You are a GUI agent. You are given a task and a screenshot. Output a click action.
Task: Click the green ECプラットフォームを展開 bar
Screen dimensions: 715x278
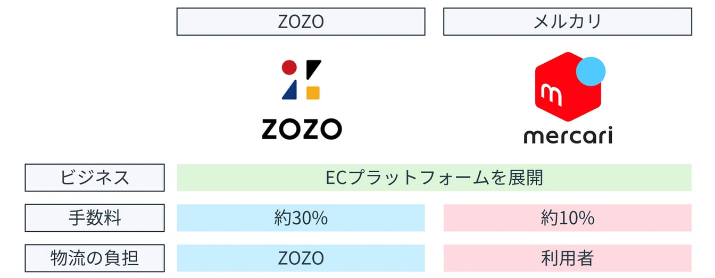[434, 178]
